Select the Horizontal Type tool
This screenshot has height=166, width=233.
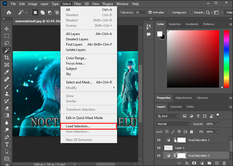click(x=6, y=144)
